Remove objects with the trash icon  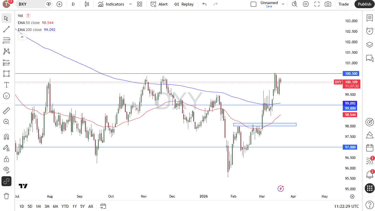[x=6, y=196]
